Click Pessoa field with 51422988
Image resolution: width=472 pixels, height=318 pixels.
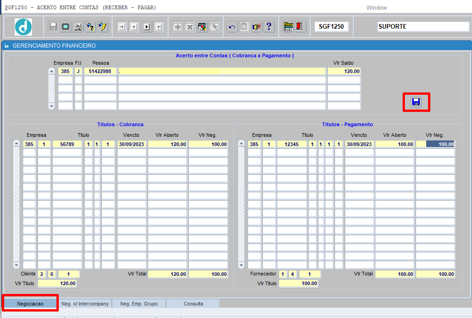click(x=100, y=71)
